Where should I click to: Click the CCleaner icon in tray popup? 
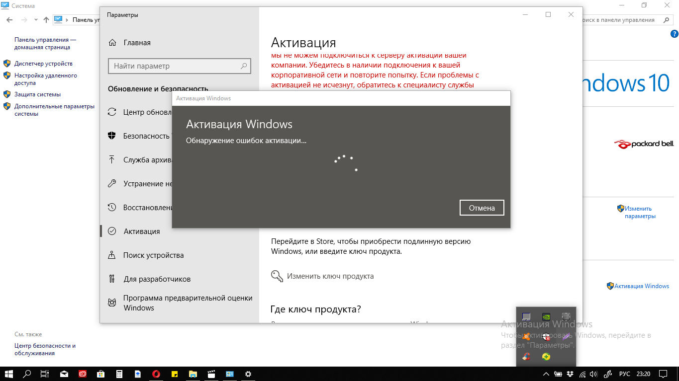point(526,356)
